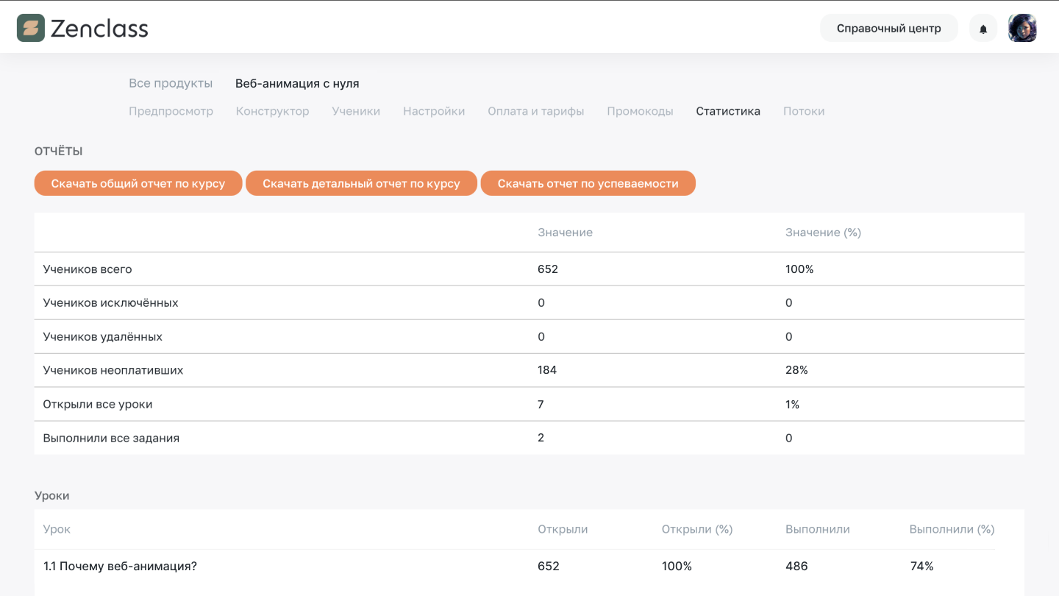
Task: Скачать общий отчет по курсу
Action: coord(138,182)
